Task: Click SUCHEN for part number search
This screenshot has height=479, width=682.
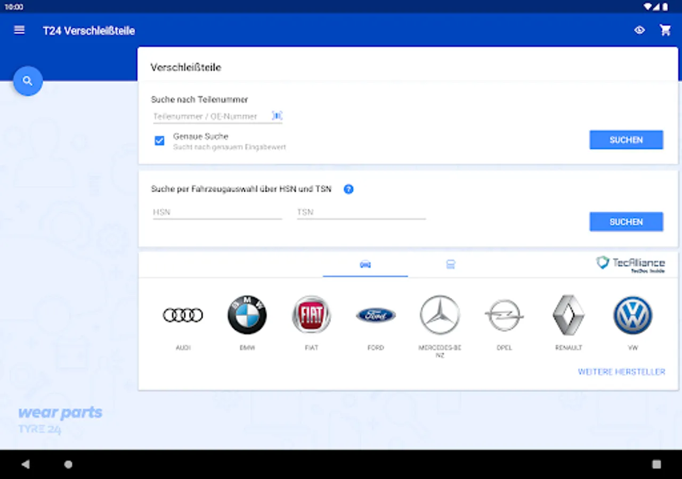Action: coord(626,140)
